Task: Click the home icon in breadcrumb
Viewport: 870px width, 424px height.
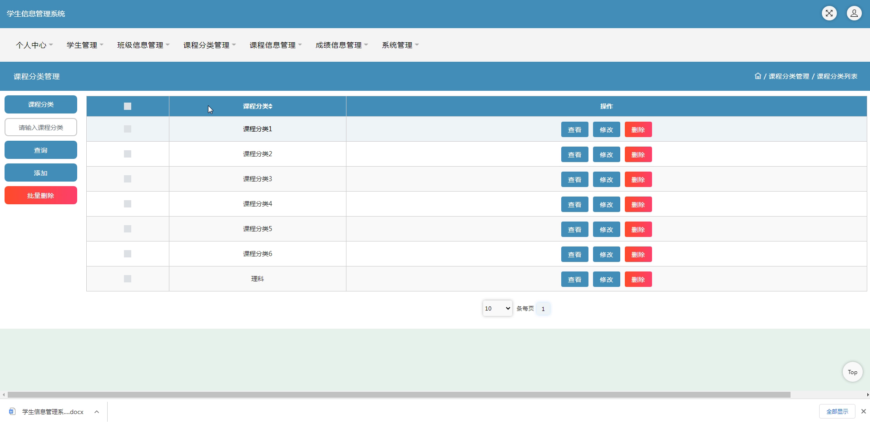Action: (758, 76)
